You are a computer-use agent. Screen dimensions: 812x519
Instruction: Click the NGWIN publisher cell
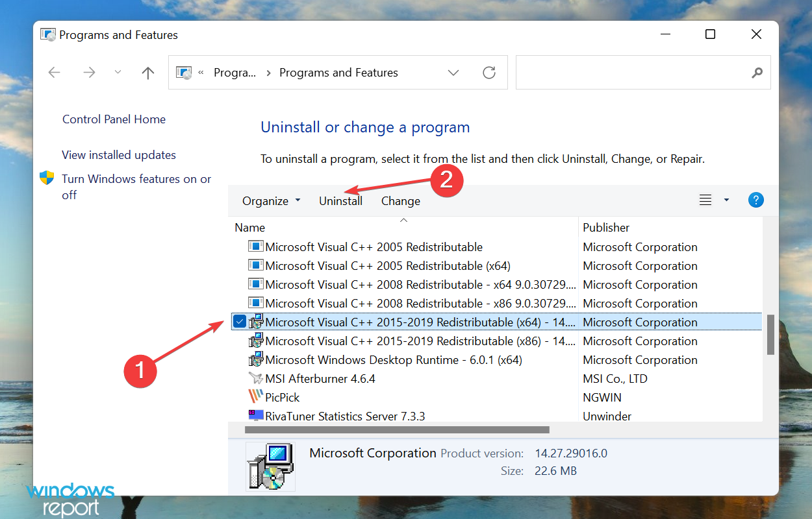coord(602,398)
